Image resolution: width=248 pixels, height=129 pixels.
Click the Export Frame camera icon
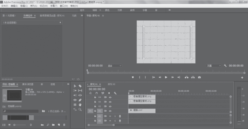pyautogui.click(x=199, y=77)
